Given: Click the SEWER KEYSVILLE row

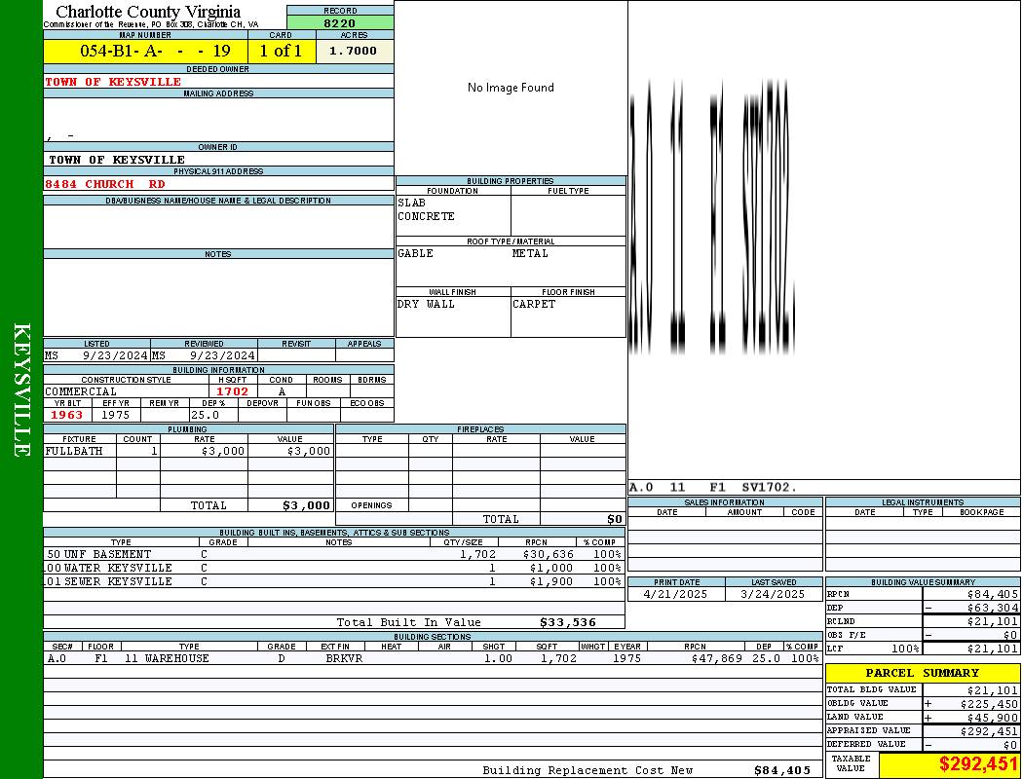Looking at the screenshot, I should click(x=334, y=581).
